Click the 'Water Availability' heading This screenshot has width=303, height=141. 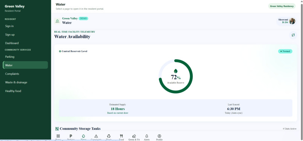tap(72, 36)
